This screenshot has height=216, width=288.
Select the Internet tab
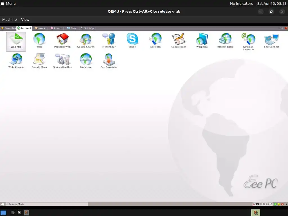click(24, 28)
